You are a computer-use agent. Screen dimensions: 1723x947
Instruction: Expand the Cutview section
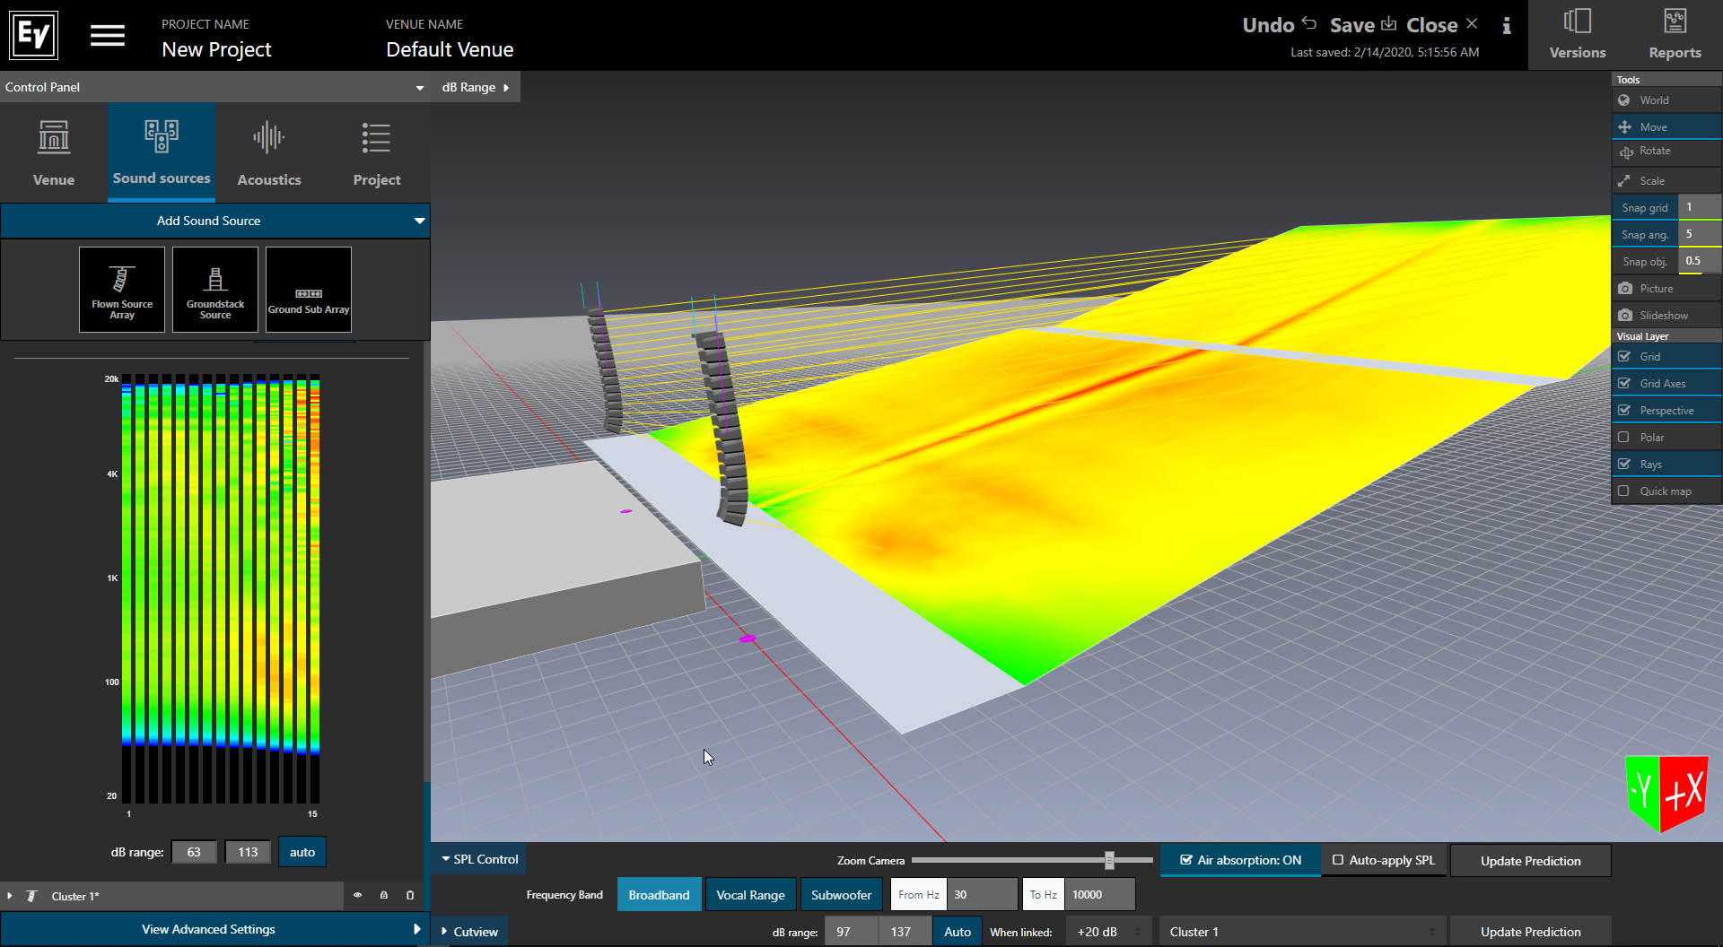[x=469, y=932]
